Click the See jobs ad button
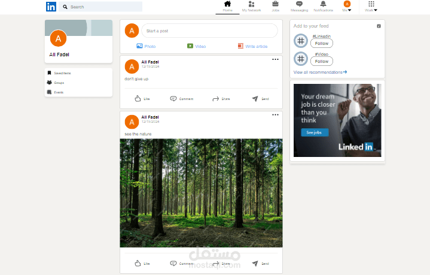The width and height of the screenshot is (430, 275). point(315,132)
